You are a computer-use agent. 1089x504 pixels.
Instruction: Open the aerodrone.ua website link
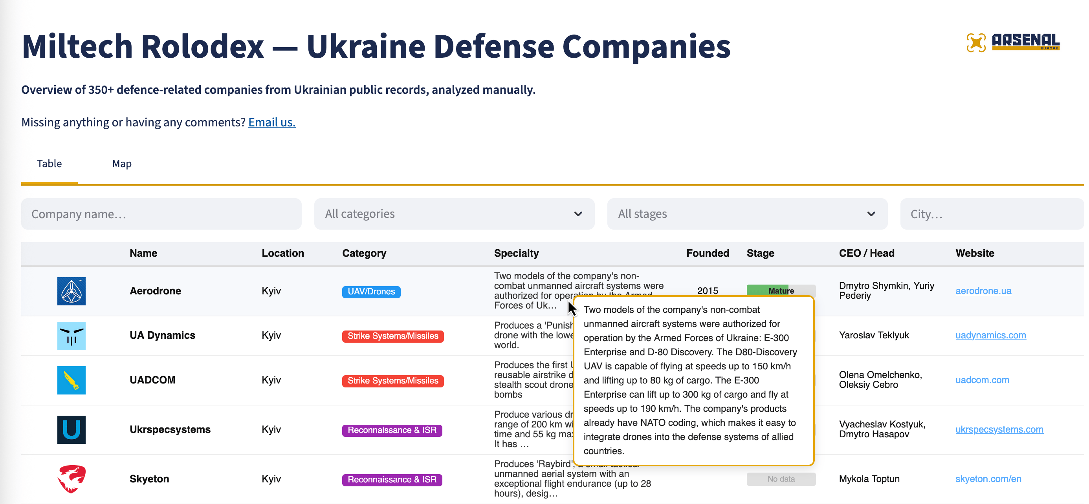[983, 290]
